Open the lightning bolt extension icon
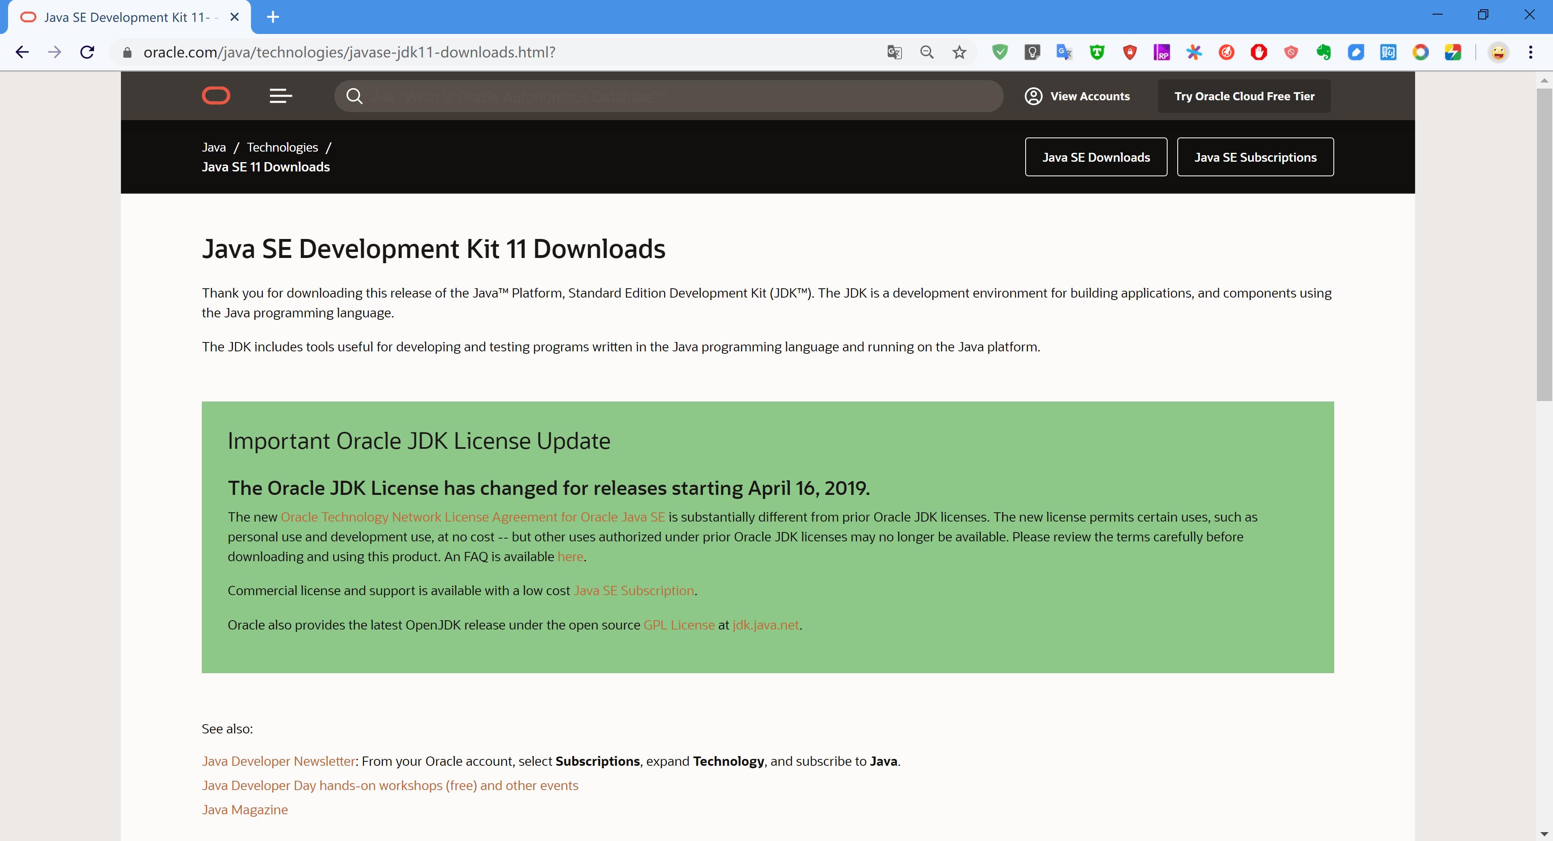 pyautogui.click(x=1453, y=53)
